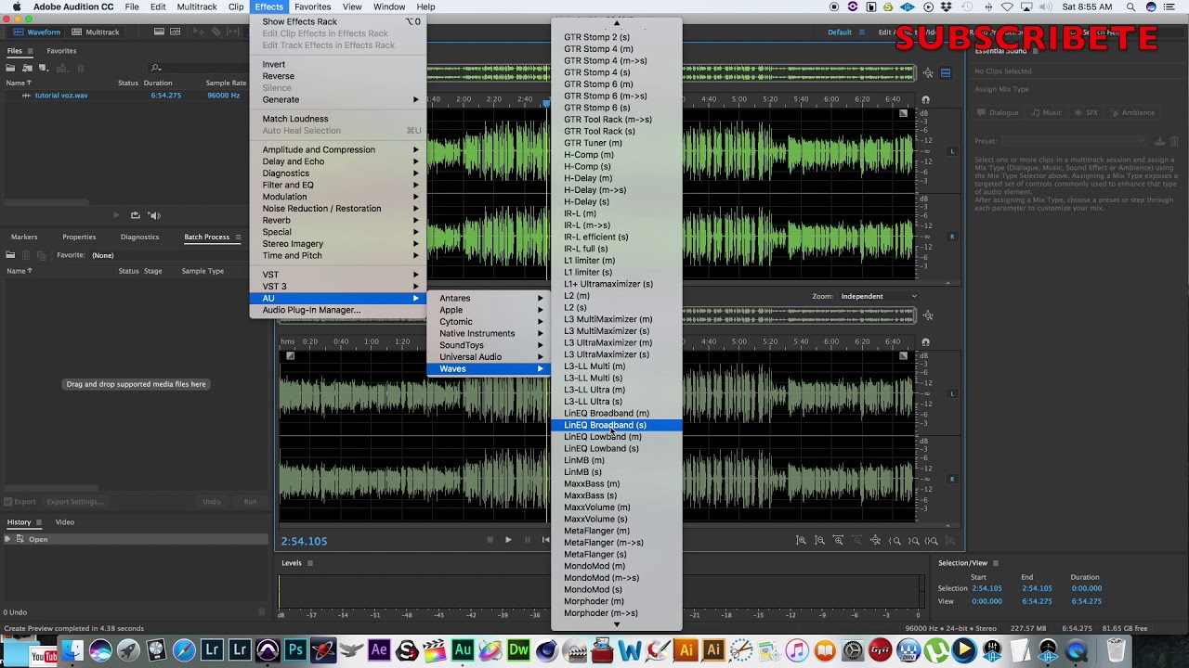Viewport: 1189px width, 668px height.
Task: Open the Favorites menu in the menu bar
Action: coord(312,6)
